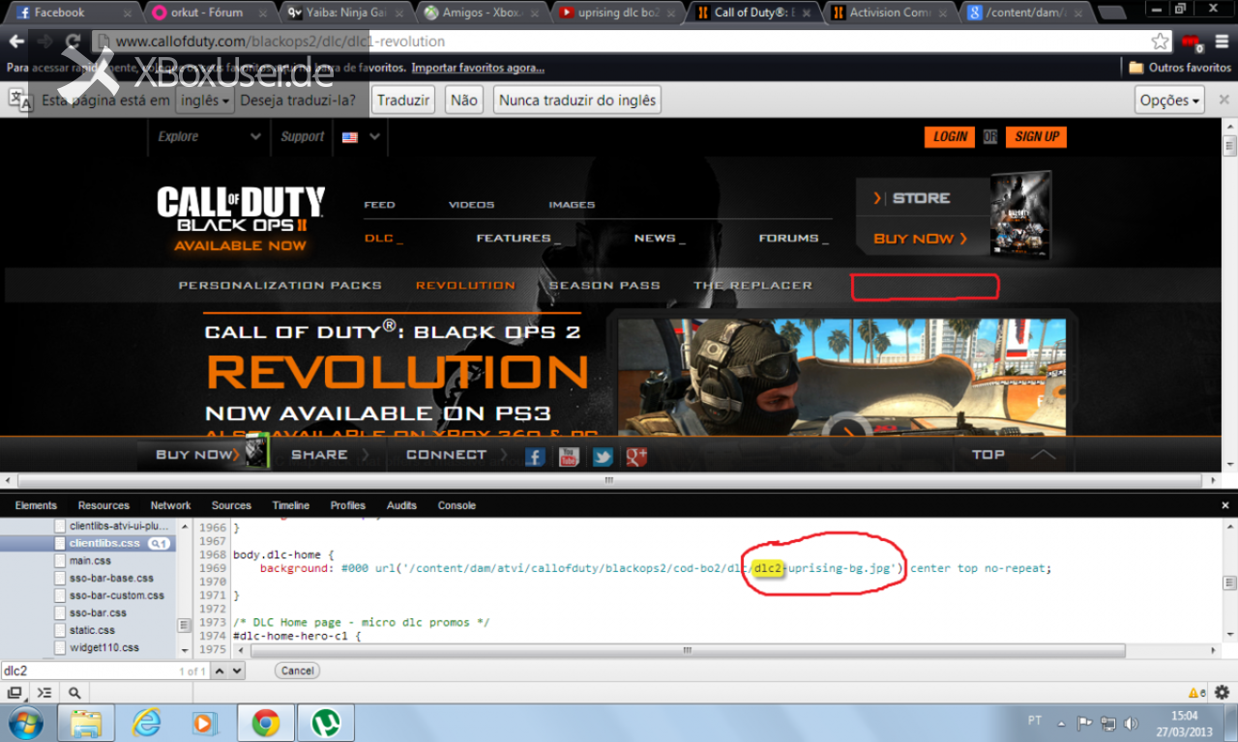This screenshot has width=1238, height=742.
Task: Dock DevTools to separate window icon
Action: [x=15, y=693]
